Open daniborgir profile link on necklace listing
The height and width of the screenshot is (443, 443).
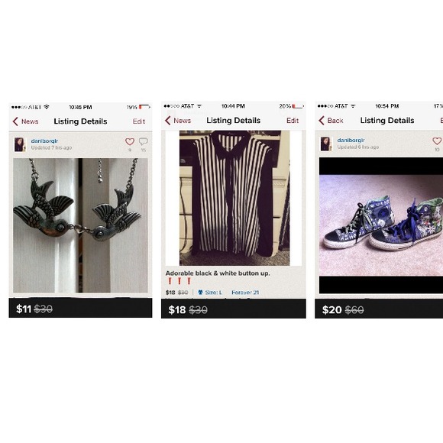[x=44, y=141]
